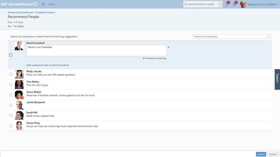Select the Aanya Sing checkbox
The height and width of the screenshot is (157, 280).
coord(11,126)
